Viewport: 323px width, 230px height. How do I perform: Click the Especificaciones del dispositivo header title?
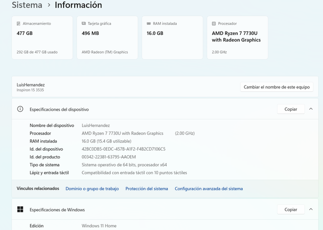[x=59, y=109]
